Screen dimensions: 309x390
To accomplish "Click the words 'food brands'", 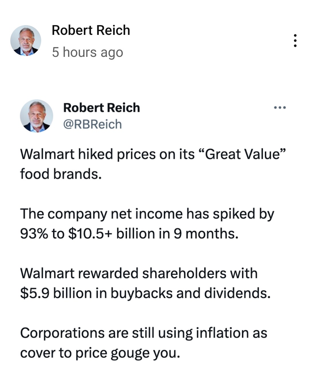I will click(x=61, y=174).
